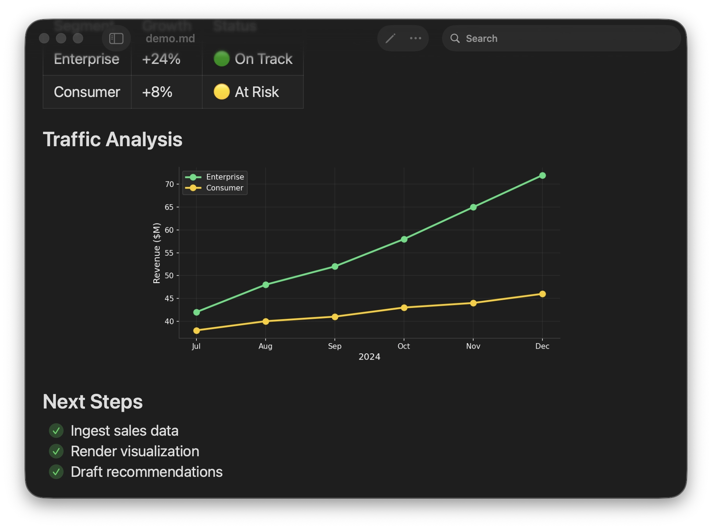Select the +24% growth cell

pos(161,59)
